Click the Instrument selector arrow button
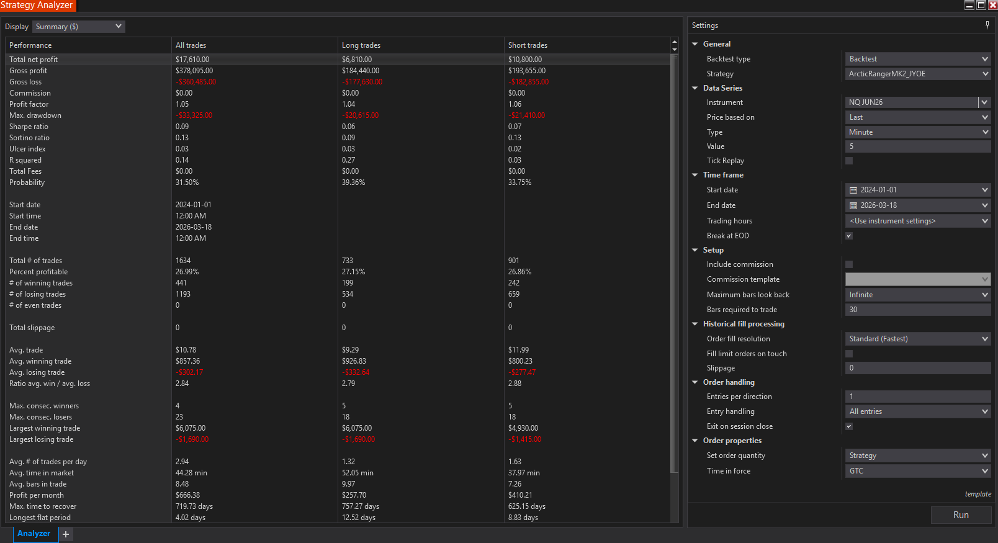 [984, 102]
